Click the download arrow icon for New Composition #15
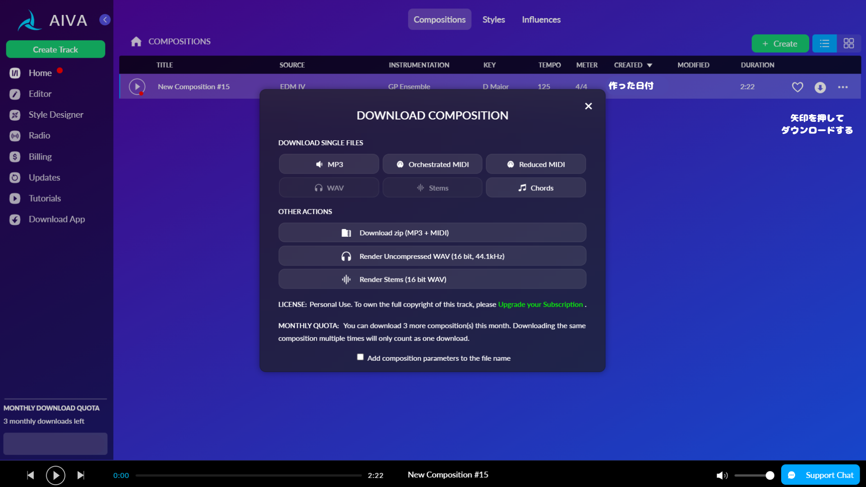 [820, 87]
